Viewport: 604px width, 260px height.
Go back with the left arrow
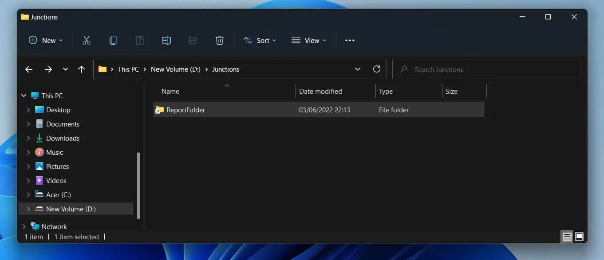point(29,69)
